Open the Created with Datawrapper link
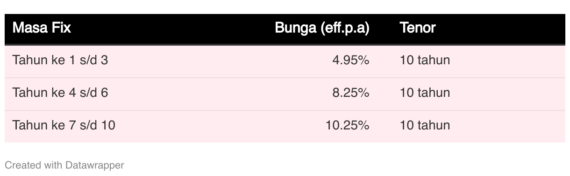The height and width of the screenshot is (176, 570). (64, 165)
